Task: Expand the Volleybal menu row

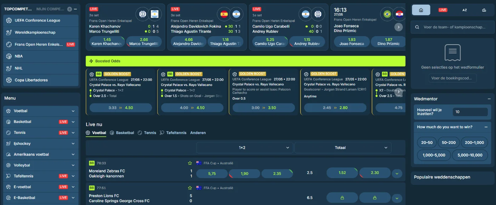Action: pos(41,165)
